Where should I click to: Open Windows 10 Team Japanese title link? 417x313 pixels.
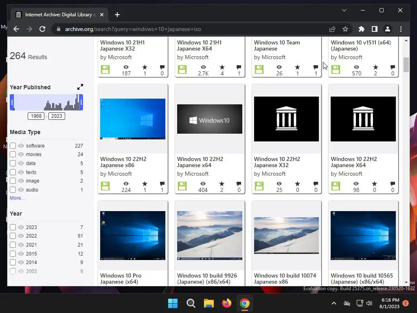[x=277, y=46]
